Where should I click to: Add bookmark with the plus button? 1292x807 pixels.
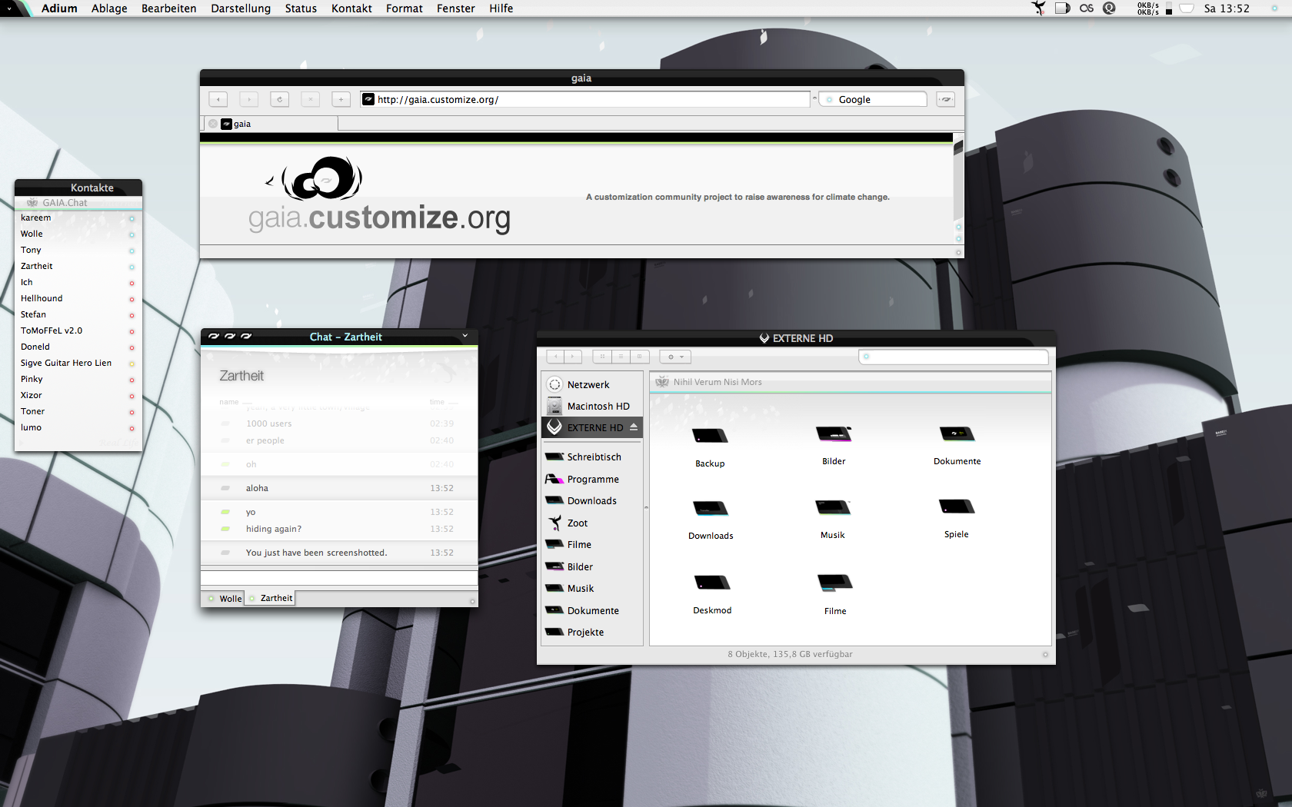341,99
